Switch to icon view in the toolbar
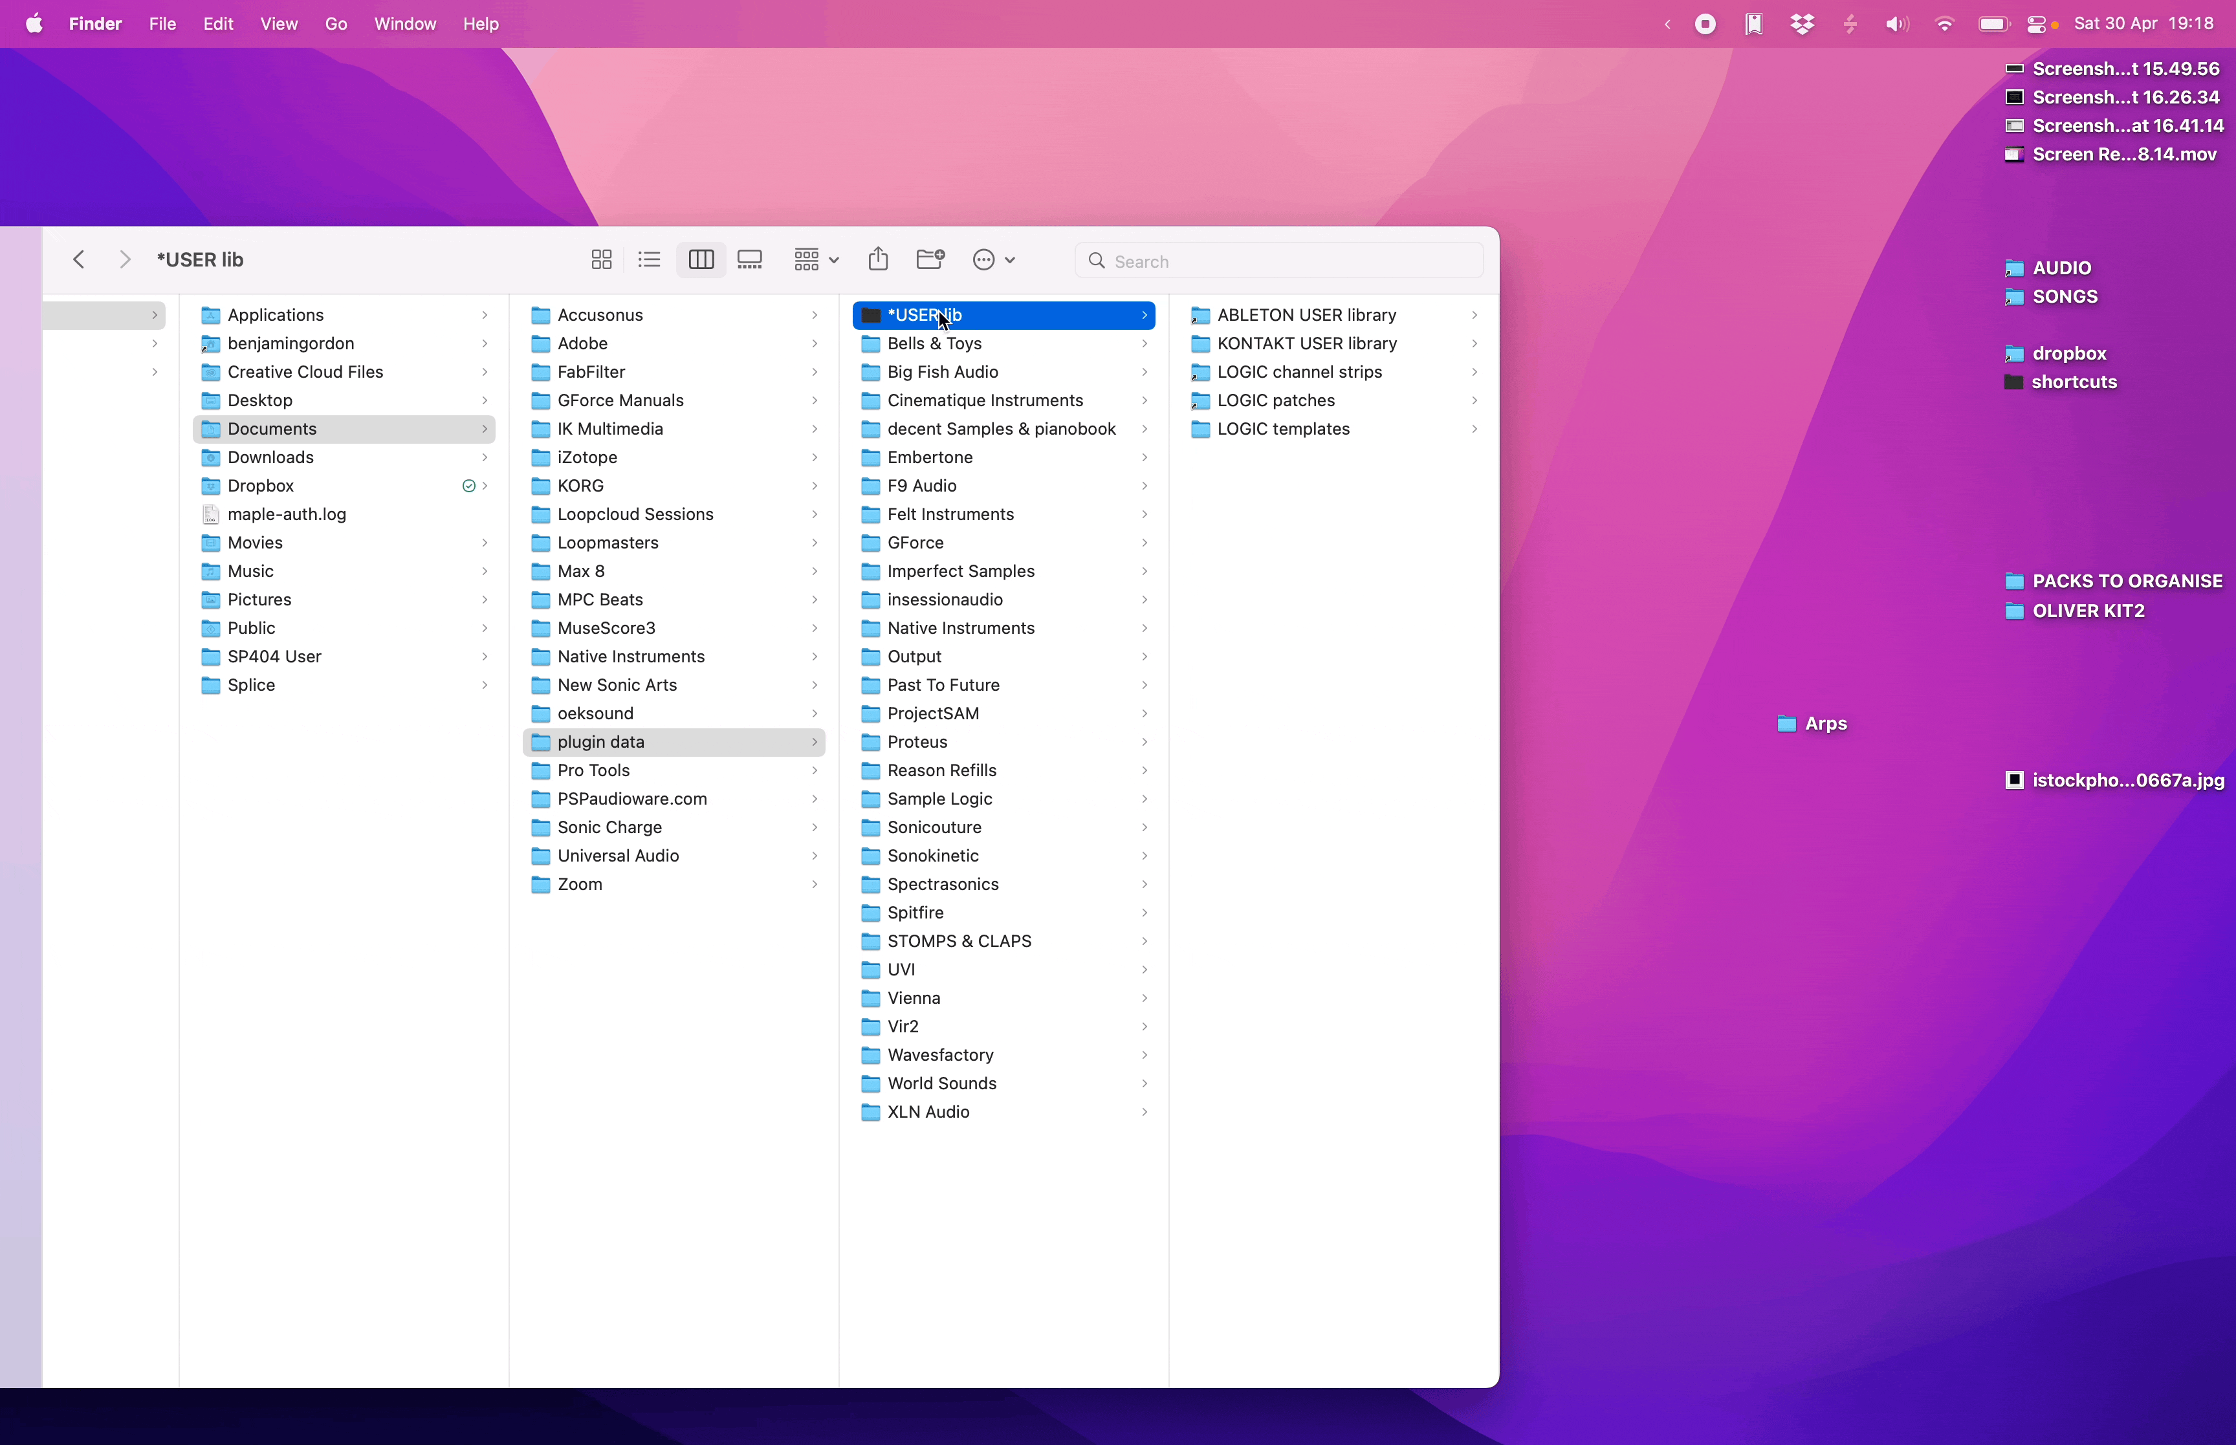Image resolution: width=2236 pixels, height=1445 pixels. [602, 260]
